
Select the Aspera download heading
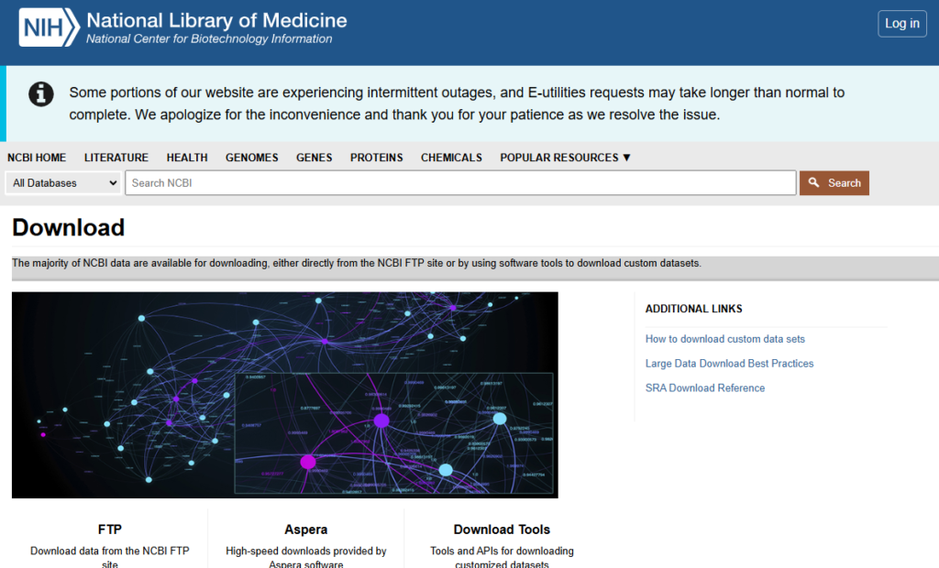tap(305, 530)
